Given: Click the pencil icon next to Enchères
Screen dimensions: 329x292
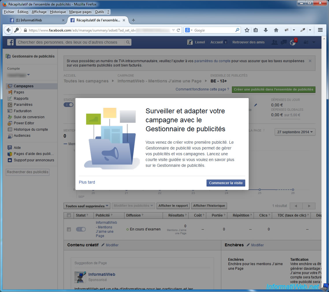Looking at the screenshot, I should tap(248, 245).
